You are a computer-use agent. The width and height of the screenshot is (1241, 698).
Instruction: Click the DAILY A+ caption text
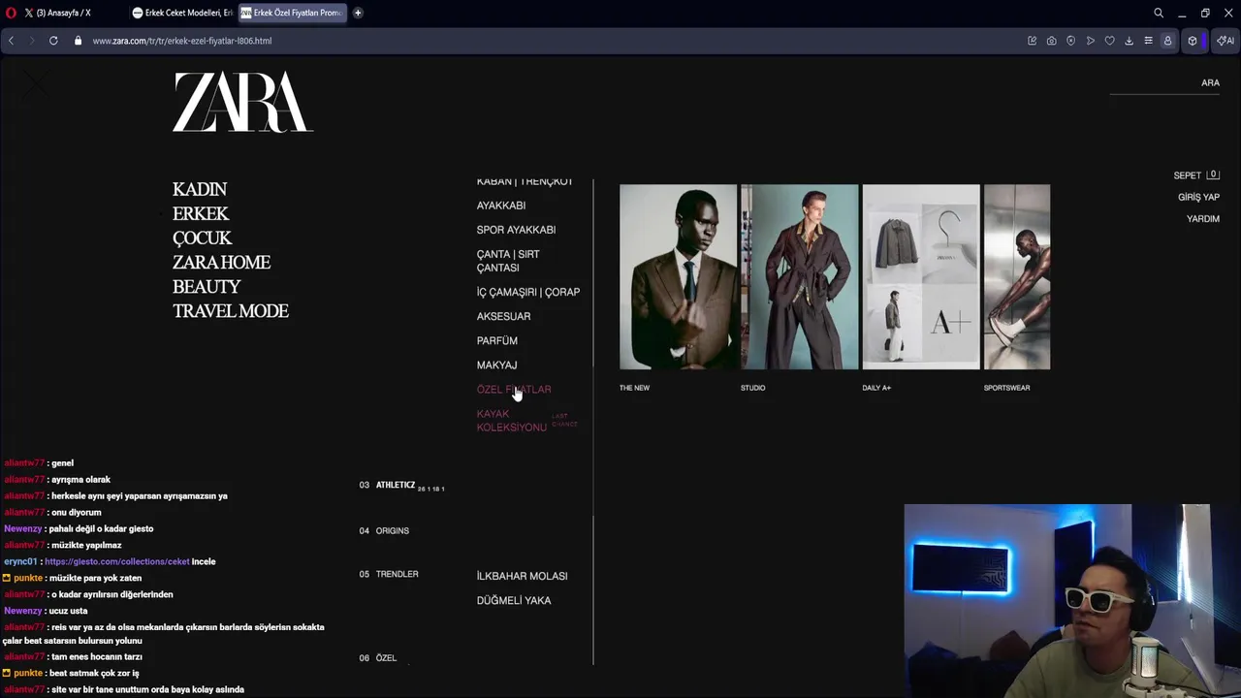coord(876,388)
